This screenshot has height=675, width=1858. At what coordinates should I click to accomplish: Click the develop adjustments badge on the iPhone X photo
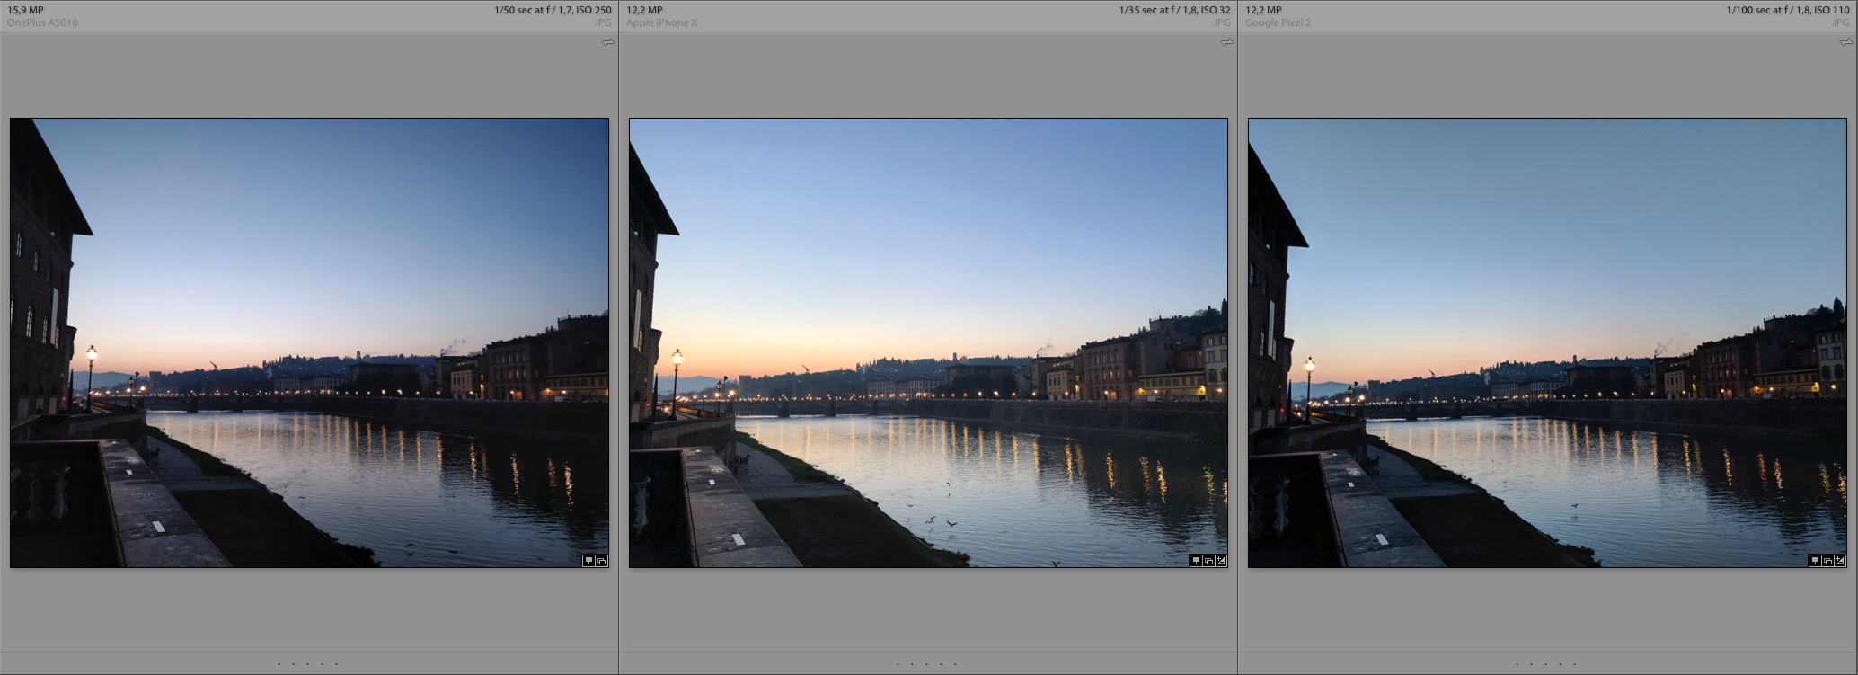1221,561
